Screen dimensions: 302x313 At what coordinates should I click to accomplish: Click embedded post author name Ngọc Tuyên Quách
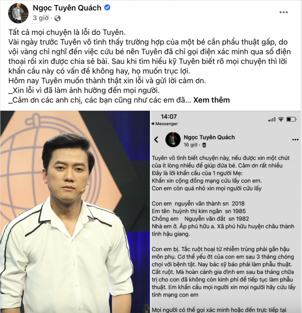209,137
